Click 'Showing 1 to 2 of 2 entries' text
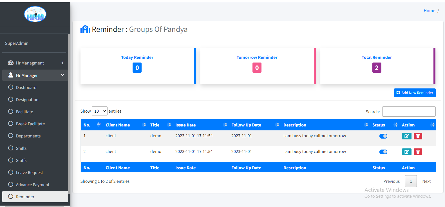This screenshot has height=207, width=445. 105,181
